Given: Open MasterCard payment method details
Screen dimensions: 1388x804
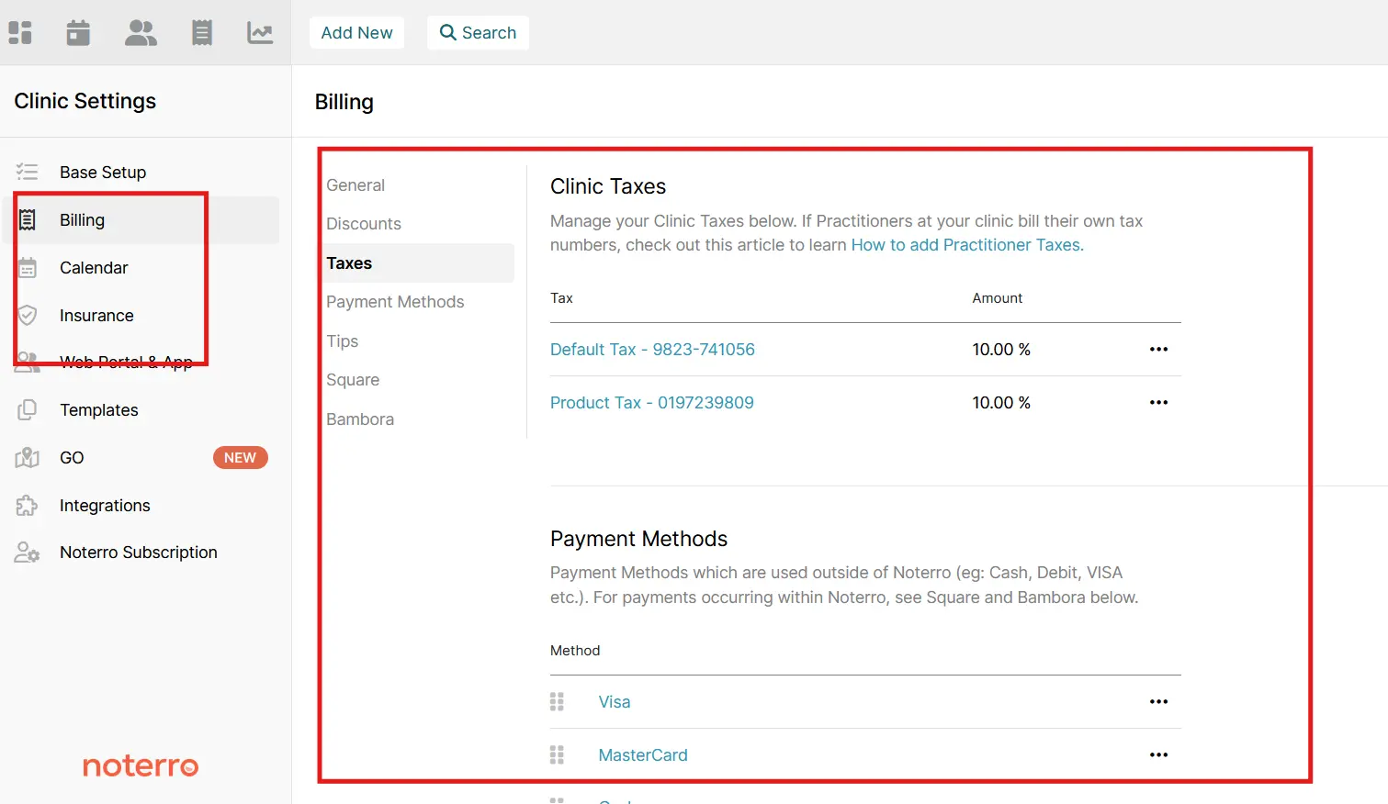Looking at the screenshot, I should point(642,754).
